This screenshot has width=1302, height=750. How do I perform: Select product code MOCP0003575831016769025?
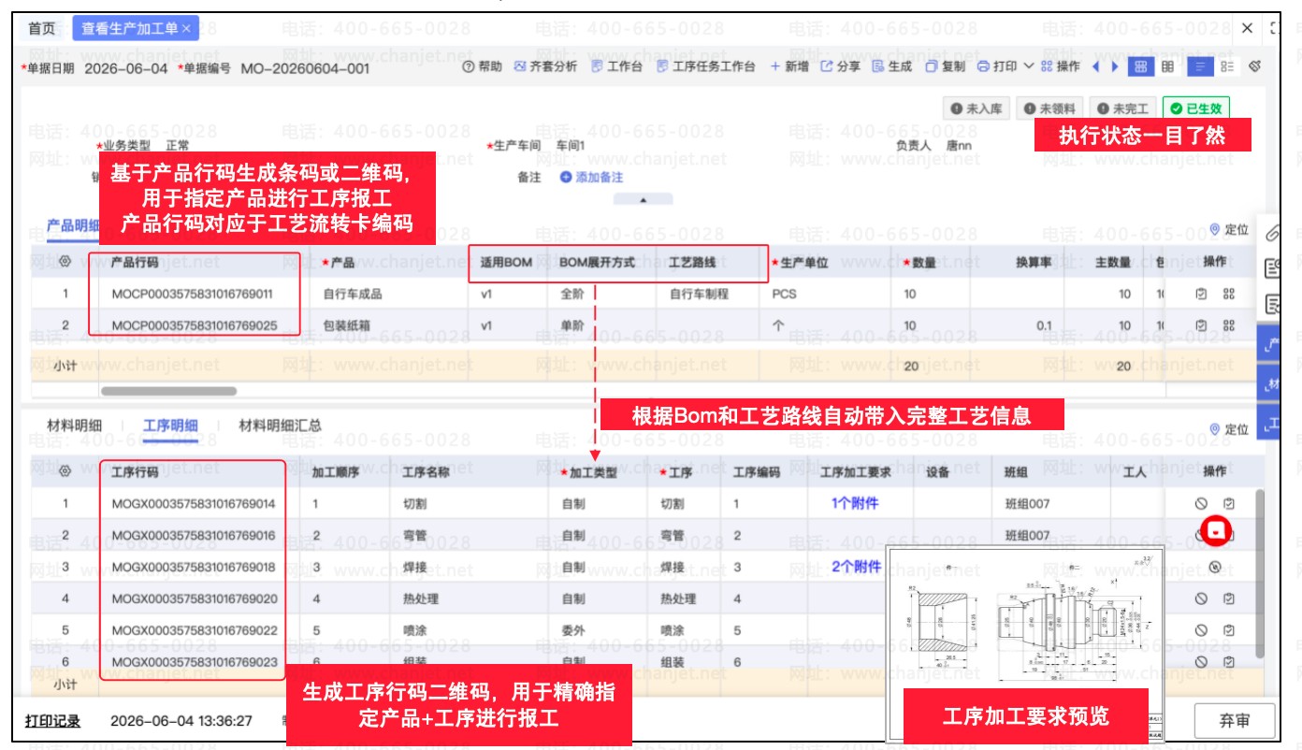coord(193,325)
